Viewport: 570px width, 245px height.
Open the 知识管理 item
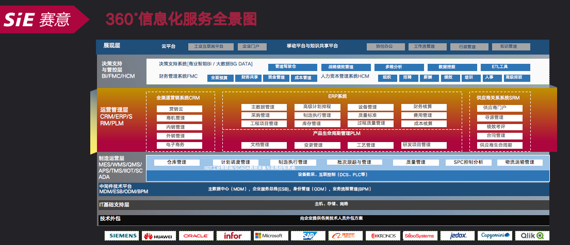pos(508,46)
